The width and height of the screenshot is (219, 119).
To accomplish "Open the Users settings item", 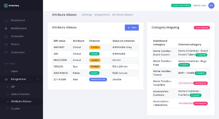I will pos(14,71).
